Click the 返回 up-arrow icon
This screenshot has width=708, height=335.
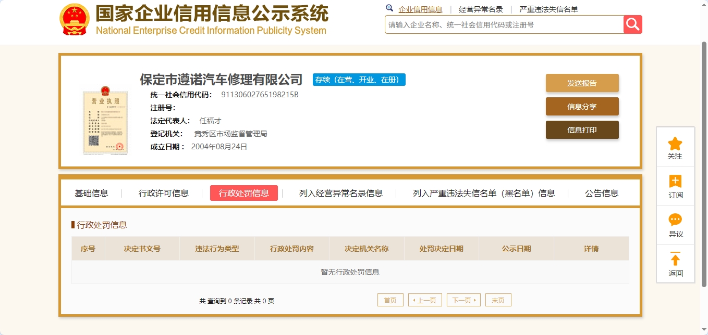pos(675,259)
